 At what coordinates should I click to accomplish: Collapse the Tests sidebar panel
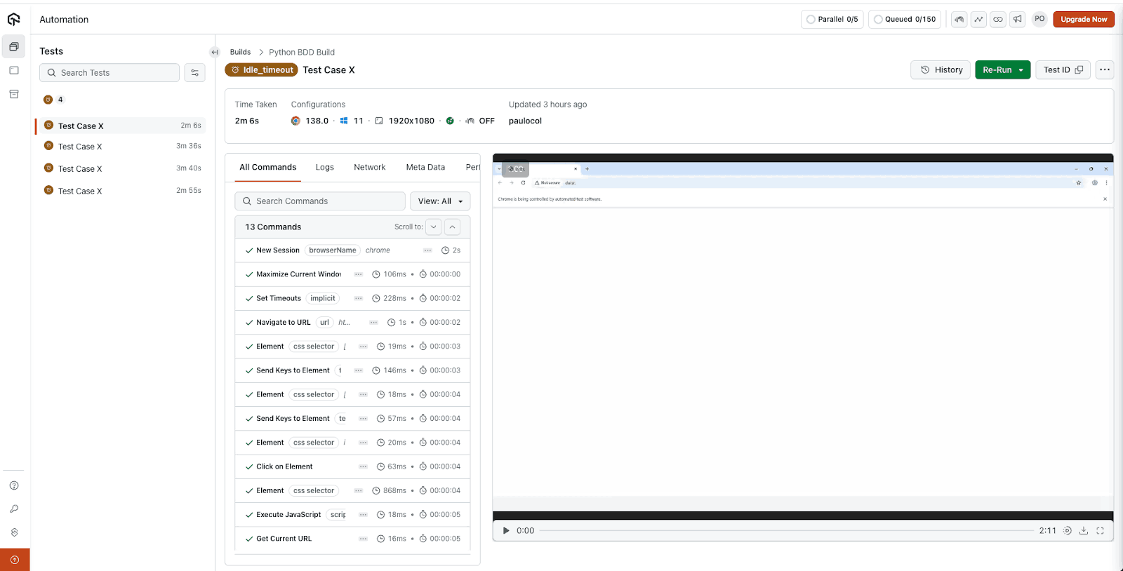[x=215, y=52]
